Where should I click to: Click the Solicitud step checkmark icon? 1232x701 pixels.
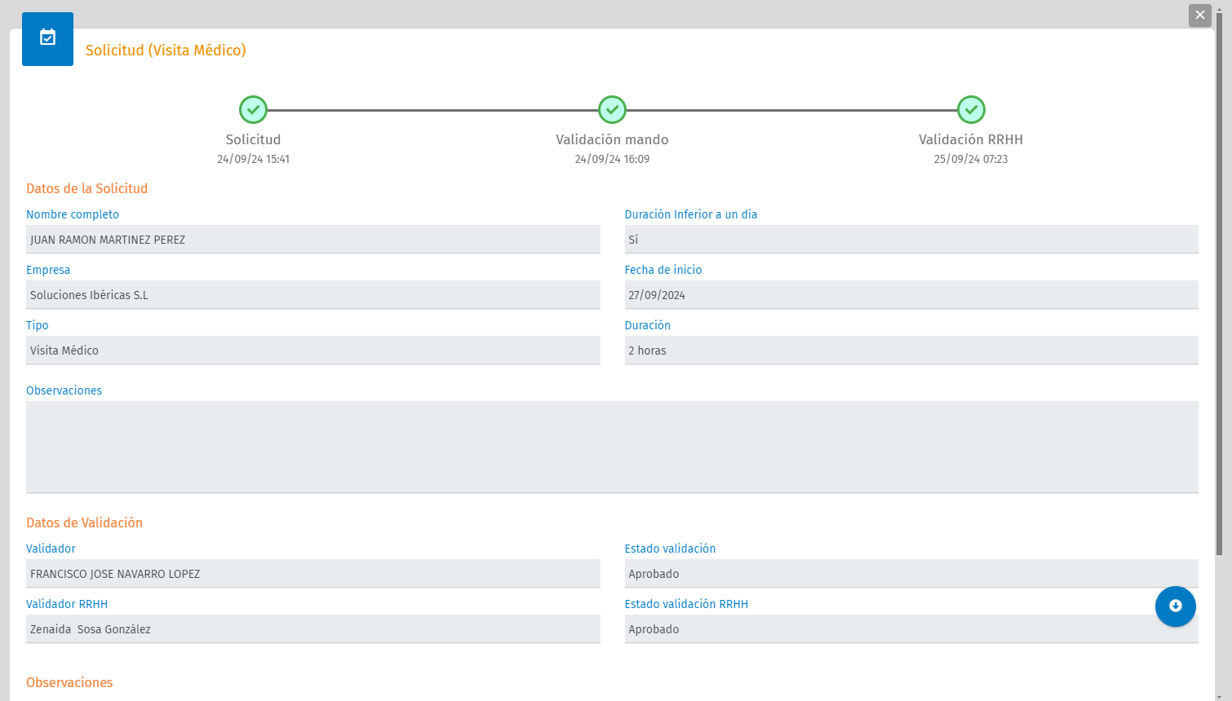pos(253,109)
